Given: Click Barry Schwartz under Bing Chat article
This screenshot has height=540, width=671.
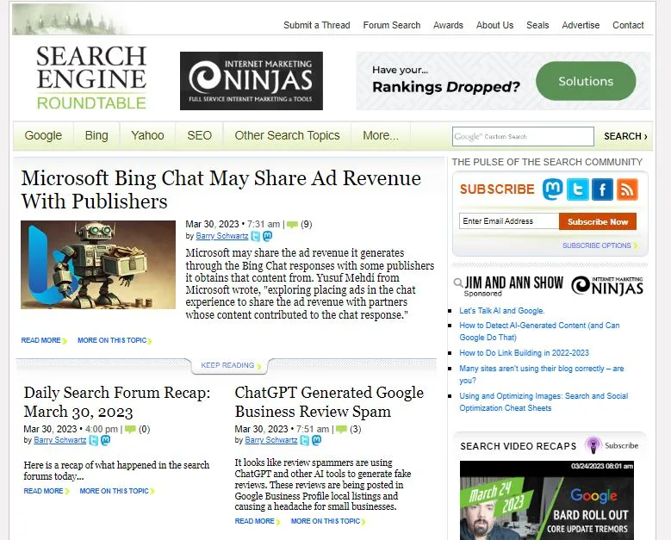Looking at the screenshot, I should [221, 236].
